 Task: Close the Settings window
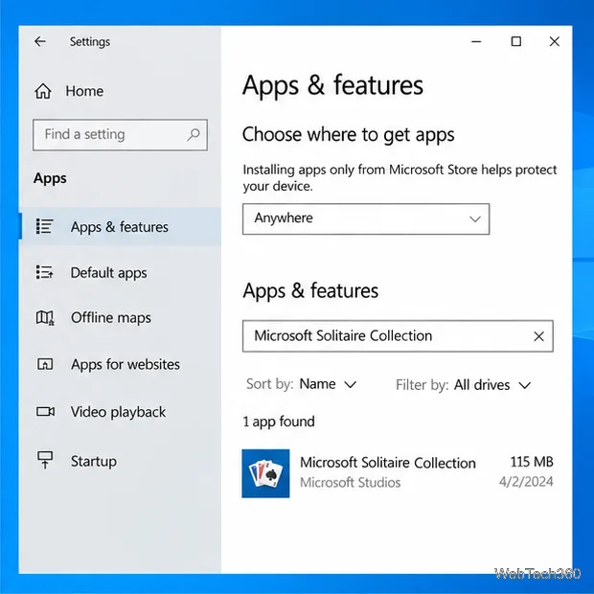click(554, 41)
